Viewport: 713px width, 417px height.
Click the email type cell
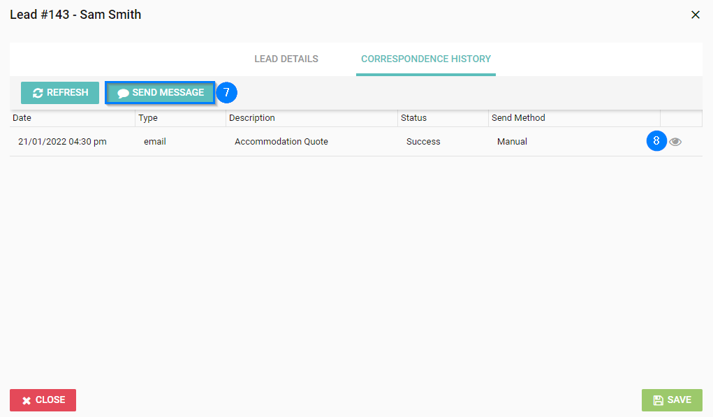[x=155, y=142]
